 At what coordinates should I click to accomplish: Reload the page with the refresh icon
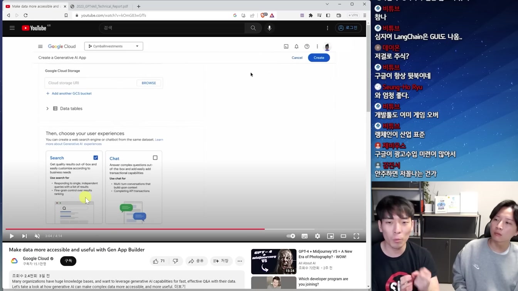coord(26,15)
